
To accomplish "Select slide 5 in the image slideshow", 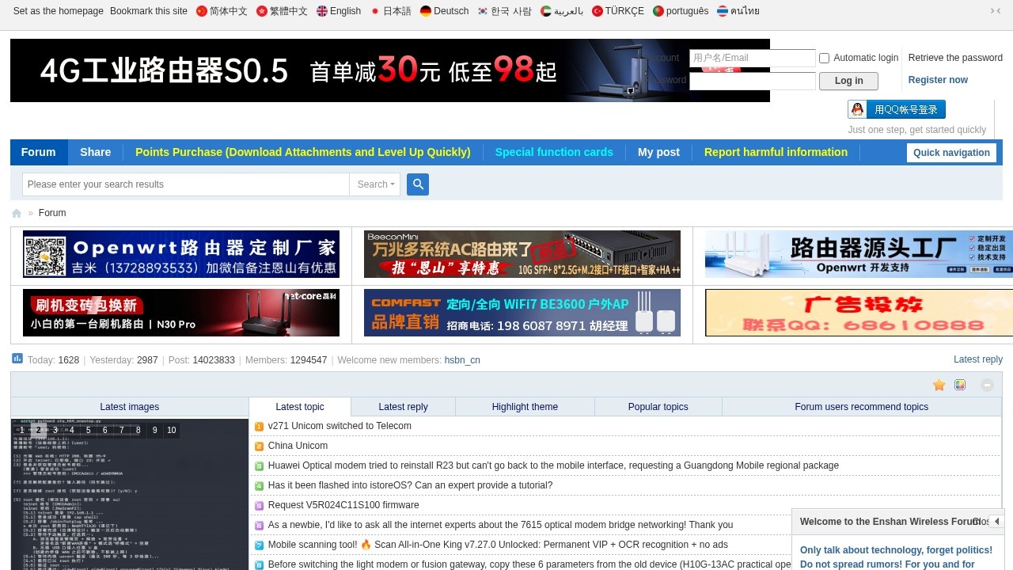I will tap(89, 431).
